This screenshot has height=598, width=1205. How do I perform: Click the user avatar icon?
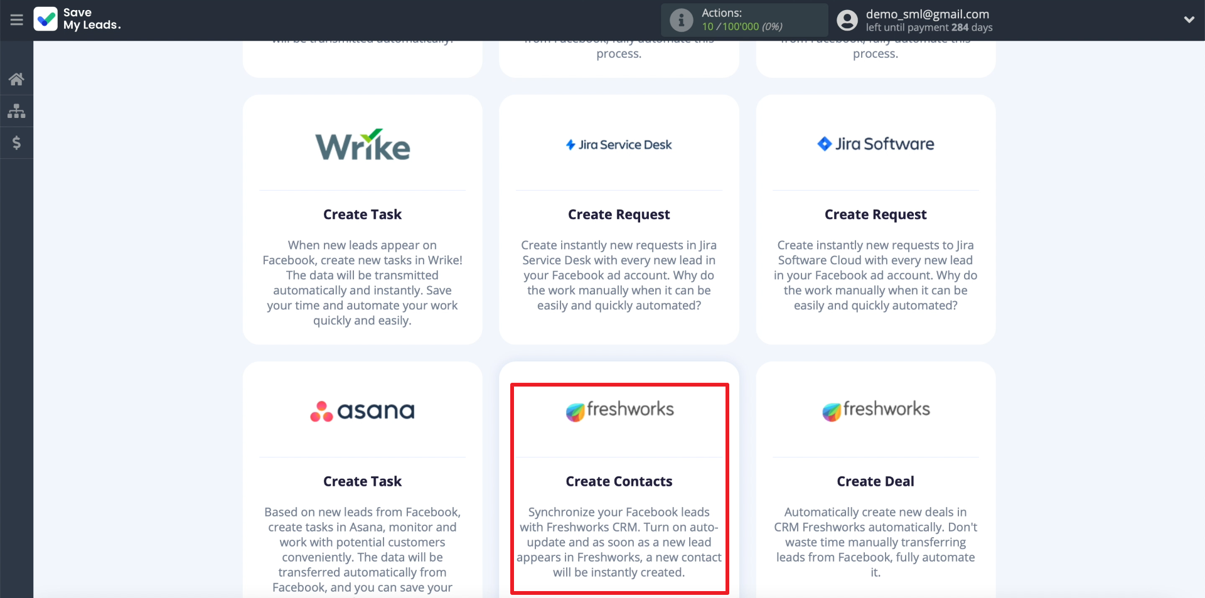point(847,20)
